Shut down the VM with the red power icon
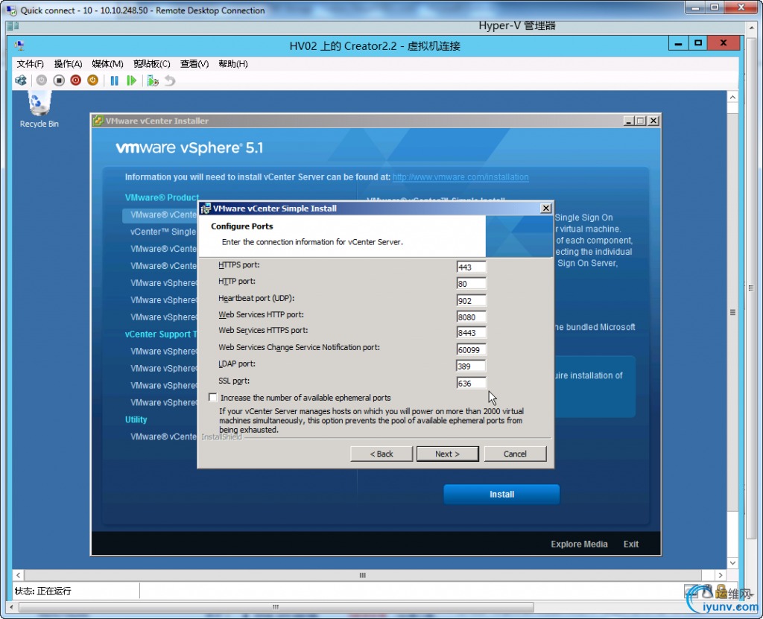763x619 pixels. click(75, 80)
